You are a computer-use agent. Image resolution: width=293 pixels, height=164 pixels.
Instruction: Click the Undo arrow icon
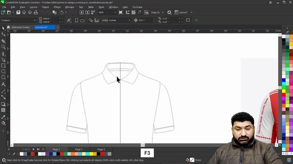pyautogui.click(x=61, y=12)
